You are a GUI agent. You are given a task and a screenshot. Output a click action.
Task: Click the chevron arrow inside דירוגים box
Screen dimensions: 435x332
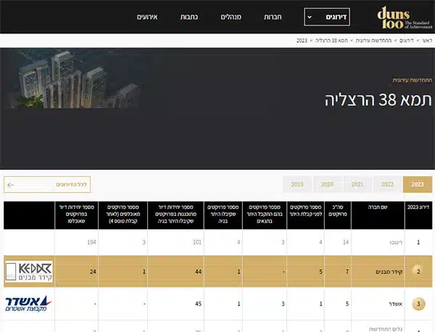tap(310, 17)
